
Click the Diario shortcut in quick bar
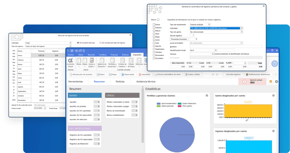102,75
